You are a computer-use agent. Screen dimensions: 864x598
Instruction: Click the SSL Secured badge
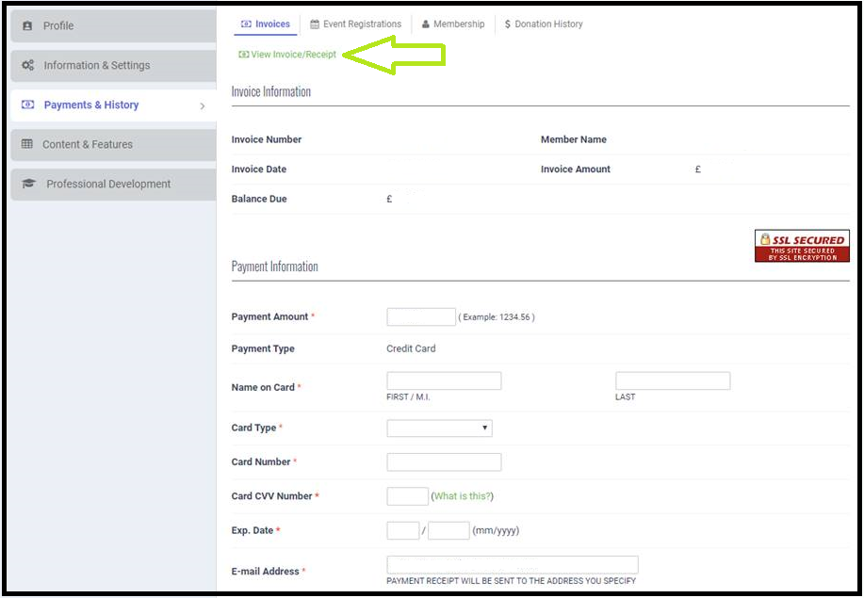pyautogui.click(x=802, y=246)
